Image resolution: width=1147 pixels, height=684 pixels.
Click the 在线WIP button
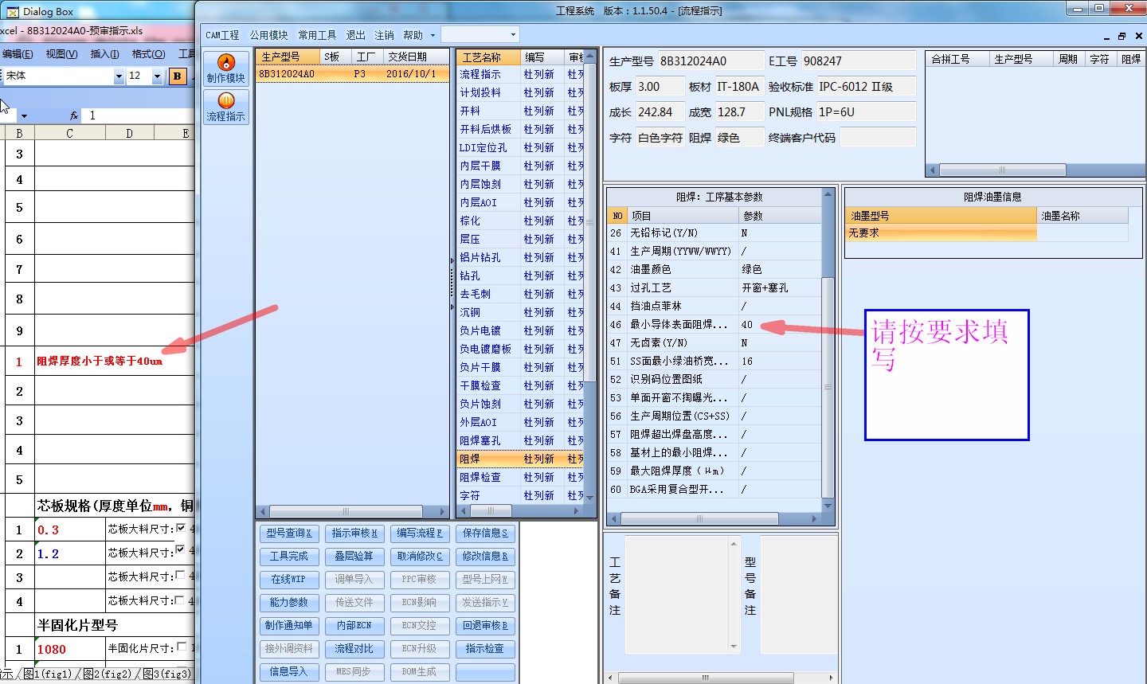[289, 580]
